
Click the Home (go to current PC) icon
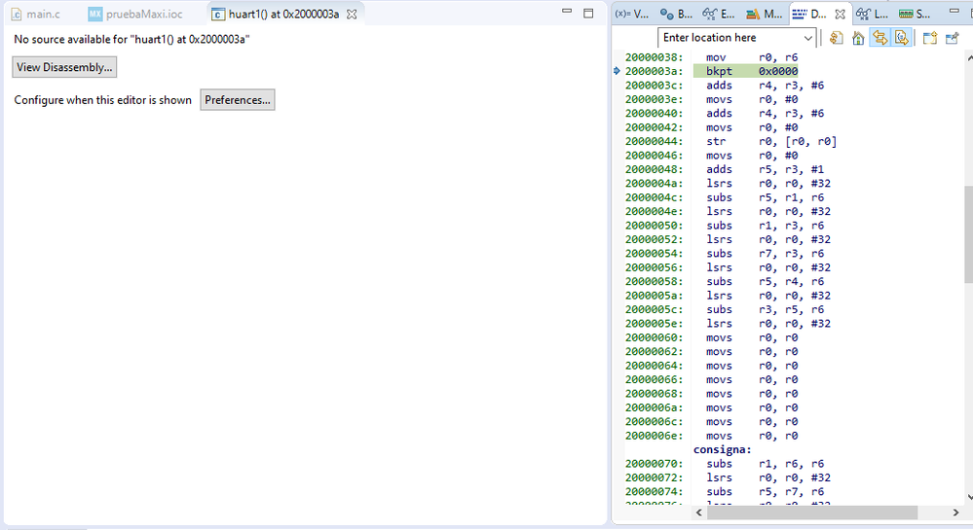coord(858,38)
